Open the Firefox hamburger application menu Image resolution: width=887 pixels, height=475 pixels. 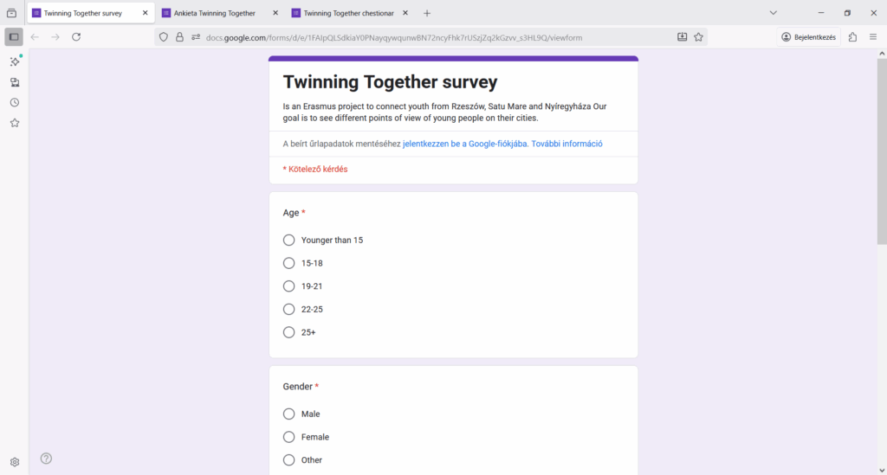point(873,37)
